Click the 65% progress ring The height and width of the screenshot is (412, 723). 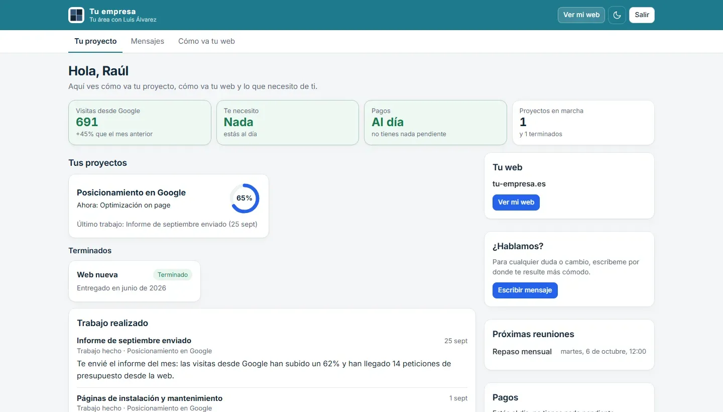tap(245, 198)
